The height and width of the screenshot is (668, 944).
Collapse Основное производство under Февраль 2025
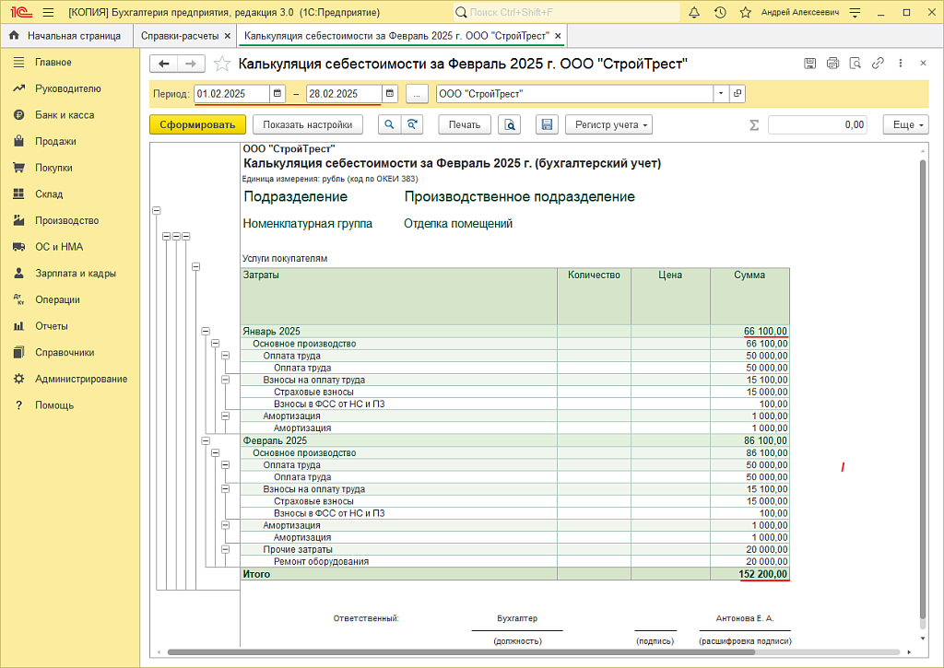(x=215, y=453)
